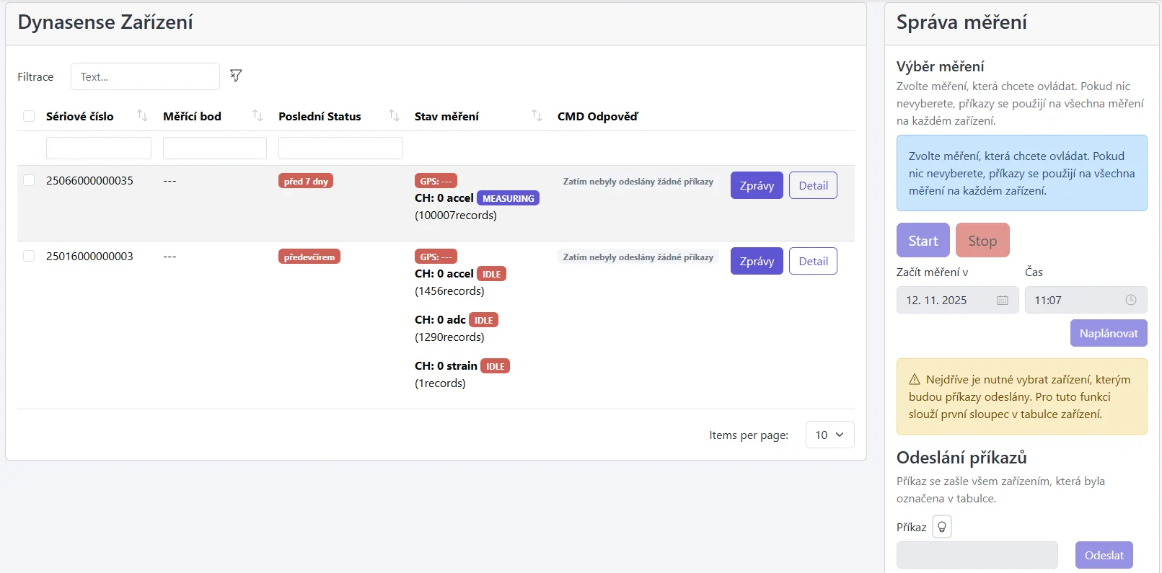Click Sériové číslo column filter field

point(99,148)
